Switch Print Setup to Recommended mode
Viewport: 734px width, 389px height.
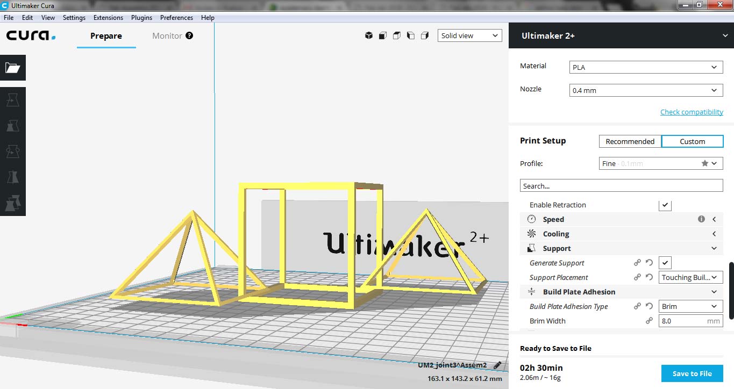tap(630, 141)
